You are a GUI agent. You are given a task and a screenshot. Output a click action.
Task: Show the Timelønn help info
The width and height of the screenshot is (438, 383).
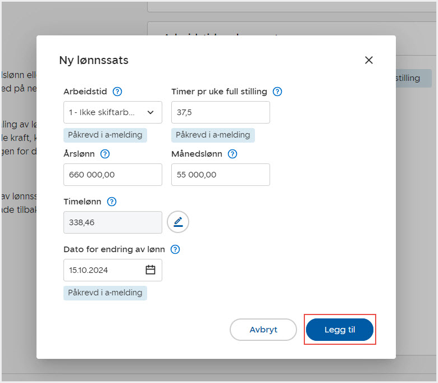coord(112,202)
